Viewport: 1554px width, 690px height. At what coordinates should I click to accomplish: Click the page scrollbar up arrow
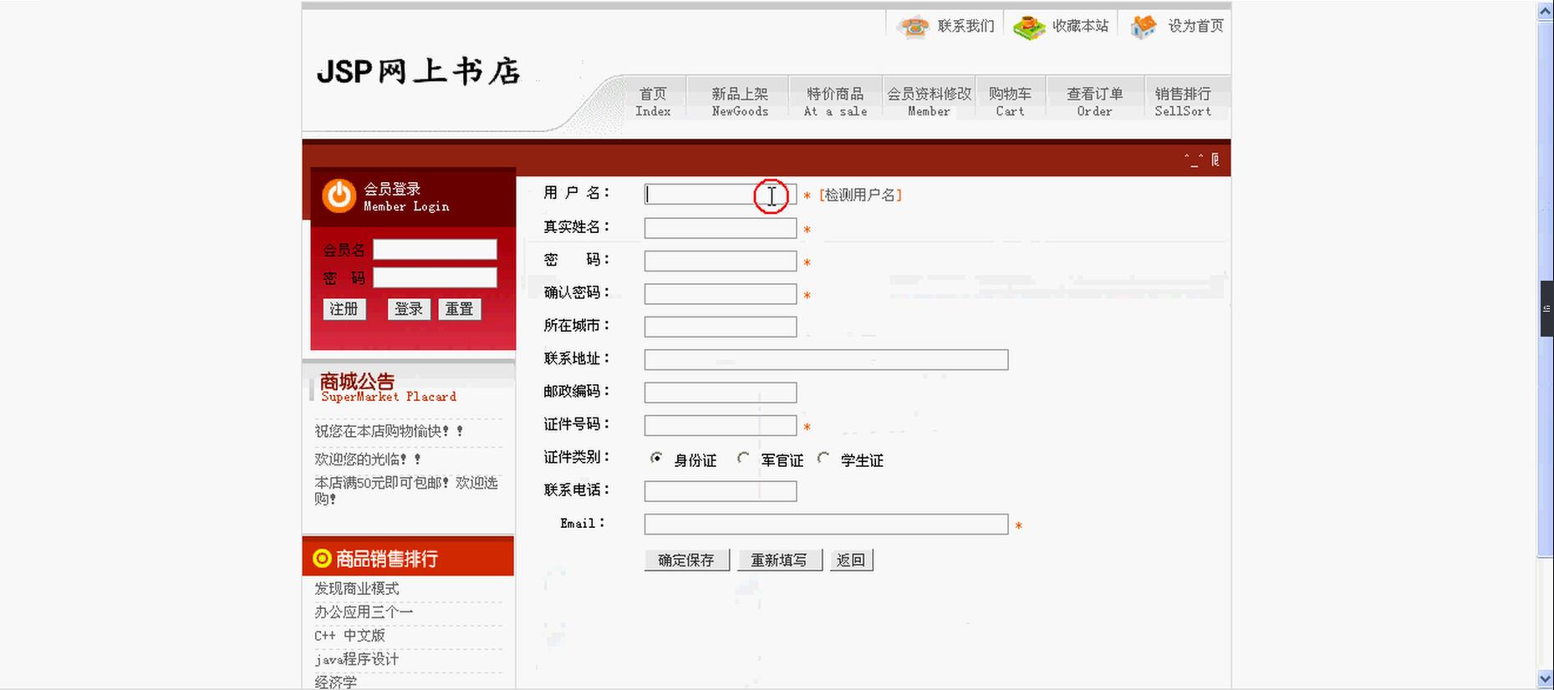(x=1546, y=11)
